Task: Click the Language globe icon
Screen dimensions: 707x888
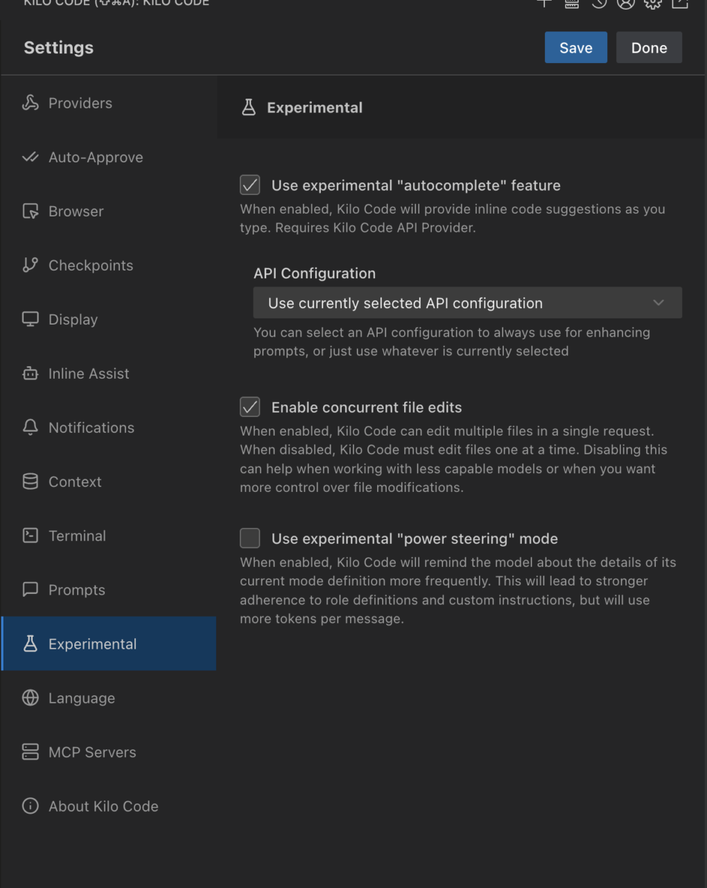Action: (x=30, y=698)
